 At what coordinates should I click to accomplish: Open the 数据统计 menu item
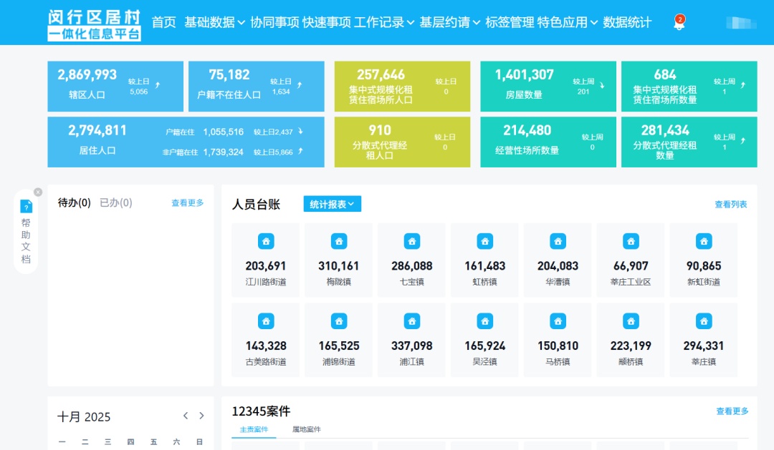point(627,22)
